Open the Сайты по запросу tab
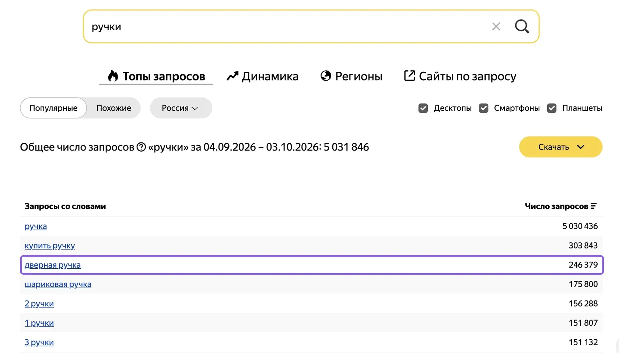Viewport: 619px width, 353px height. [460, 76]
